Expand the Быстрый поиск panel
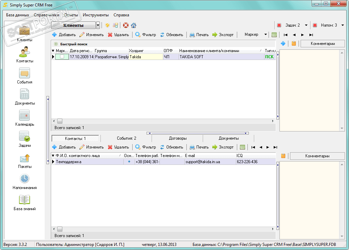This screenshot has width=349, height=250. click(56, 44)
